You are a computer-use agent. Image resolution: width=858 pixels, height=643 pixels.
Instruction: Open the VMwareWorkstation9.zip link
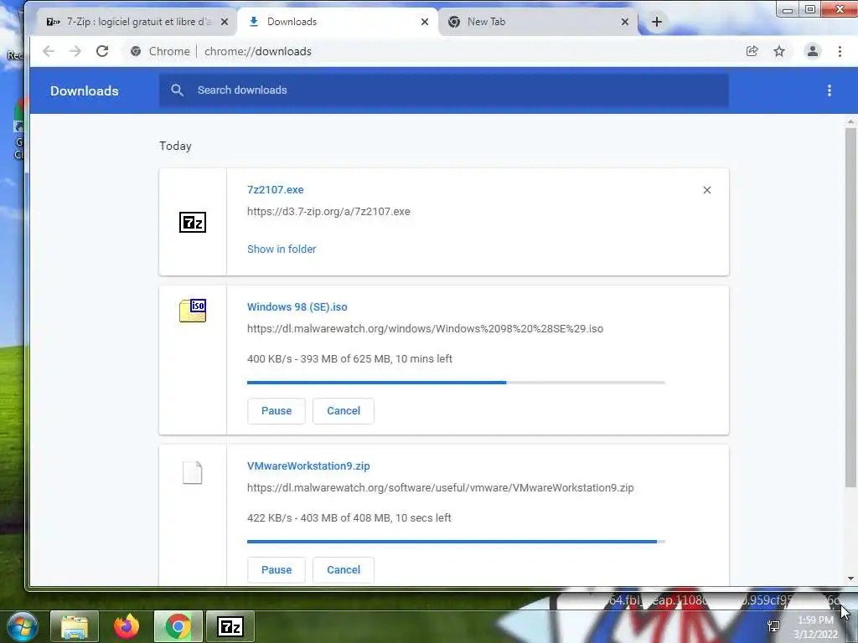click(x=308, y=466)
